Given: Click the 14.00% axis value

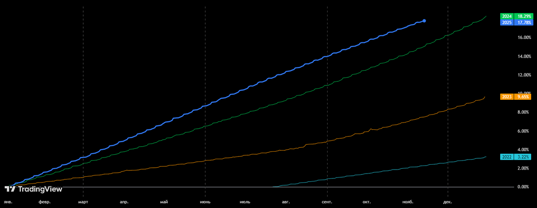Looking at the screenshot, I should click(524, 56).
